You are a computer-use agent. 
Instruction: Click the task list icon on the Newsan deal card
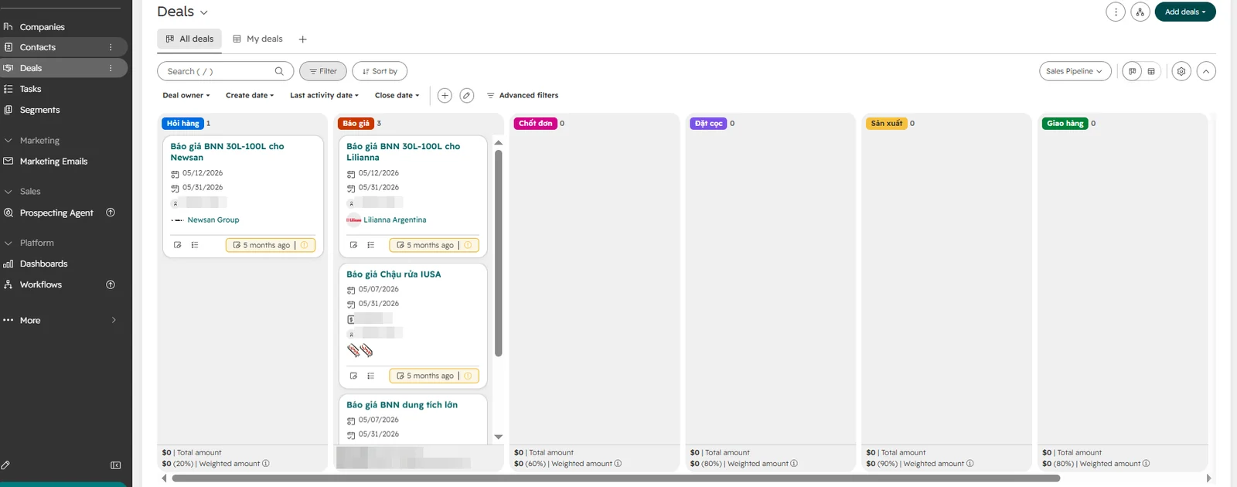pyautogui.click(x=195, y=245)
